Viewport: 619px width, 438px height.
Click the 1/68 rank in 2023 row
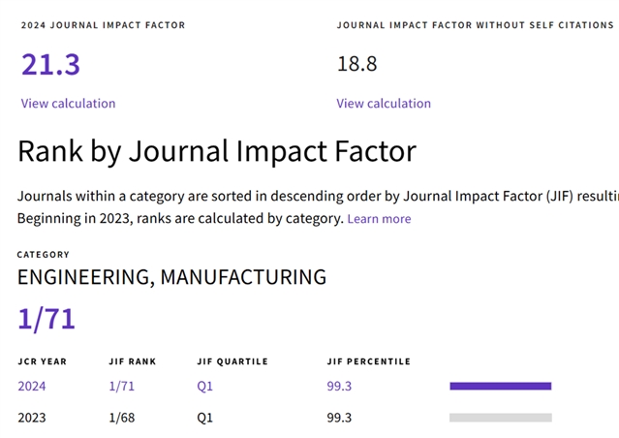pyautogui.click(x=124, y=418)
